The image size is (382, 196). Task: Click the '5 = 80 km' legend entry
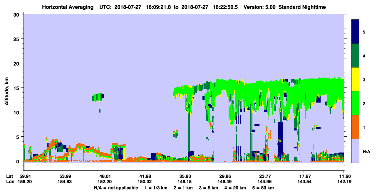263,187
